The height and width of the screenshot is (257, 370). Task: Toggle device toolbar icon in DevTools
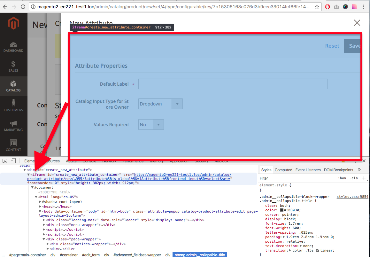click(13, 161)
